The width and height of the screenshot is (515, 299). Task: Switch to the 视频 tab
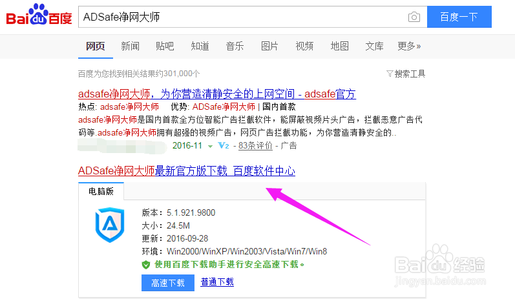coord(304,46)
